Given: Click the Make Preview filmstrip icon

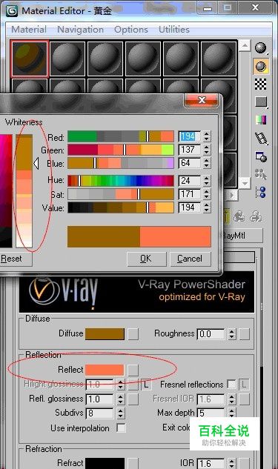Looking at the screenshot, I should [x=261, y=139].
